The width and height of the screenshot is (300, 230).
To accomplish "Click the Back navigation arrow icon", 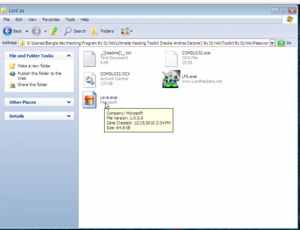I will click(x=7, y=31).
